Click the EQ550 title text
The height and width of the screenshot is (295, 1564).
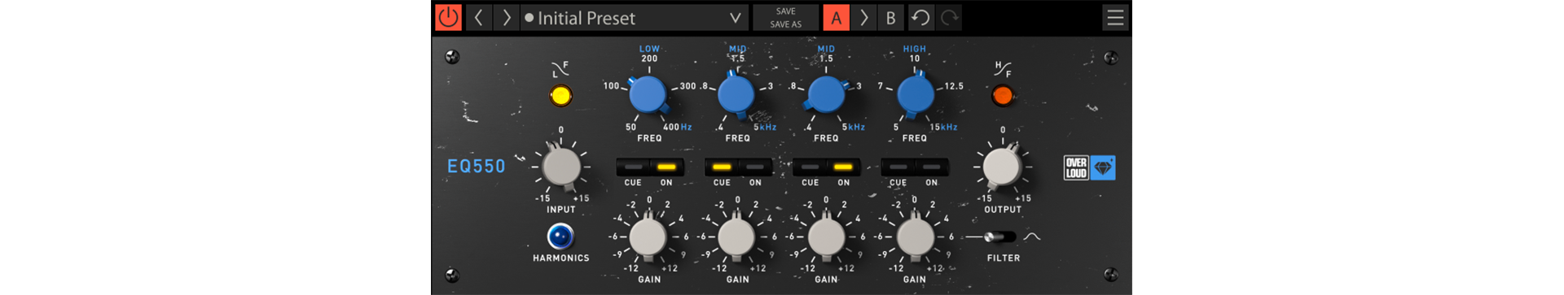[476, 167]
